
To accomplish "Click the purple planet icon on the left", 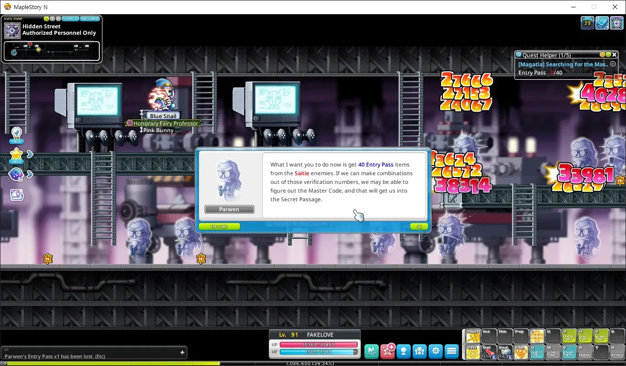I will pos(16,174).
